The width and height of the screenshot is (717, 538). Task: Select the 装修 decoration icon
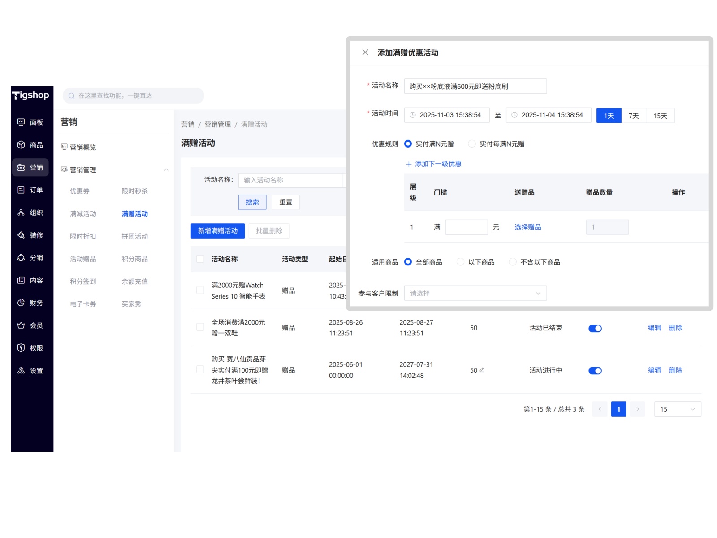point(21,235)
